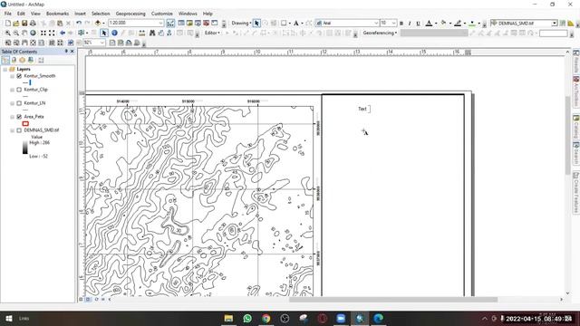Uncheck the Kontur_Smooth layer checkbox

coord(19,76)
